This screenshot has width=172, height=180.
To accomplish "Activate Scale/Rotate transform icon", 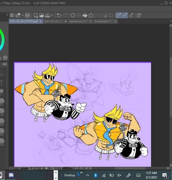I will pos(91,15).
